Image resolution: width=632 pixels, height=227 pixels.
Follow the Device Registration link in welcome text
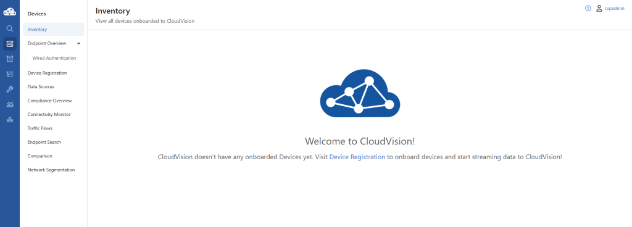(357, 157)
